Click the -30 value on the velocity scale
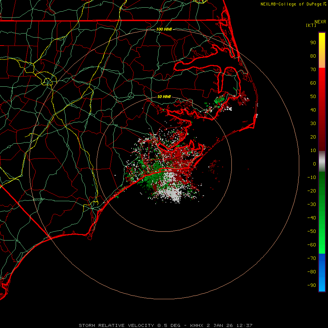 [x=312, y=204]
